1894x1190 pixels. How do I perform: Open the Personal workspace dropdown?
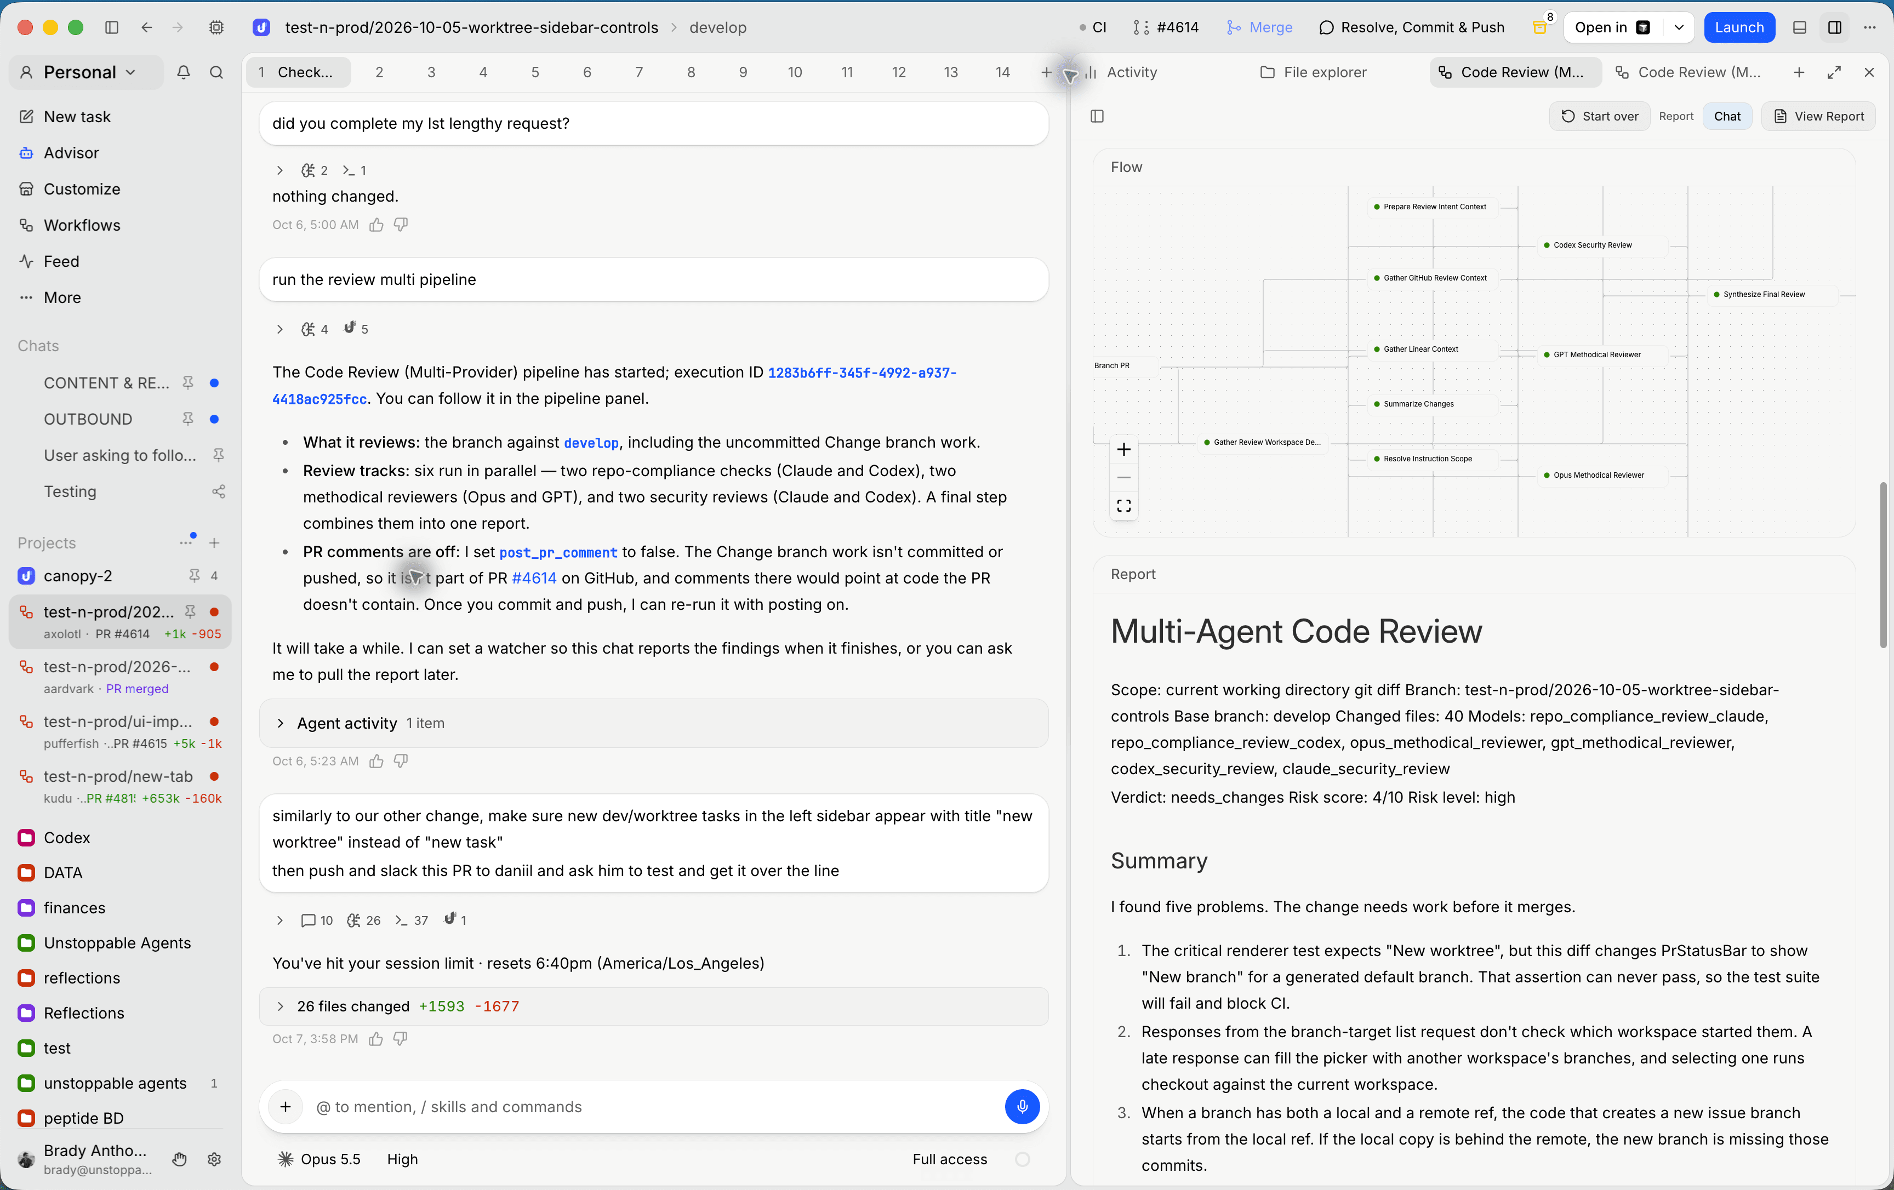click(87, 72)
